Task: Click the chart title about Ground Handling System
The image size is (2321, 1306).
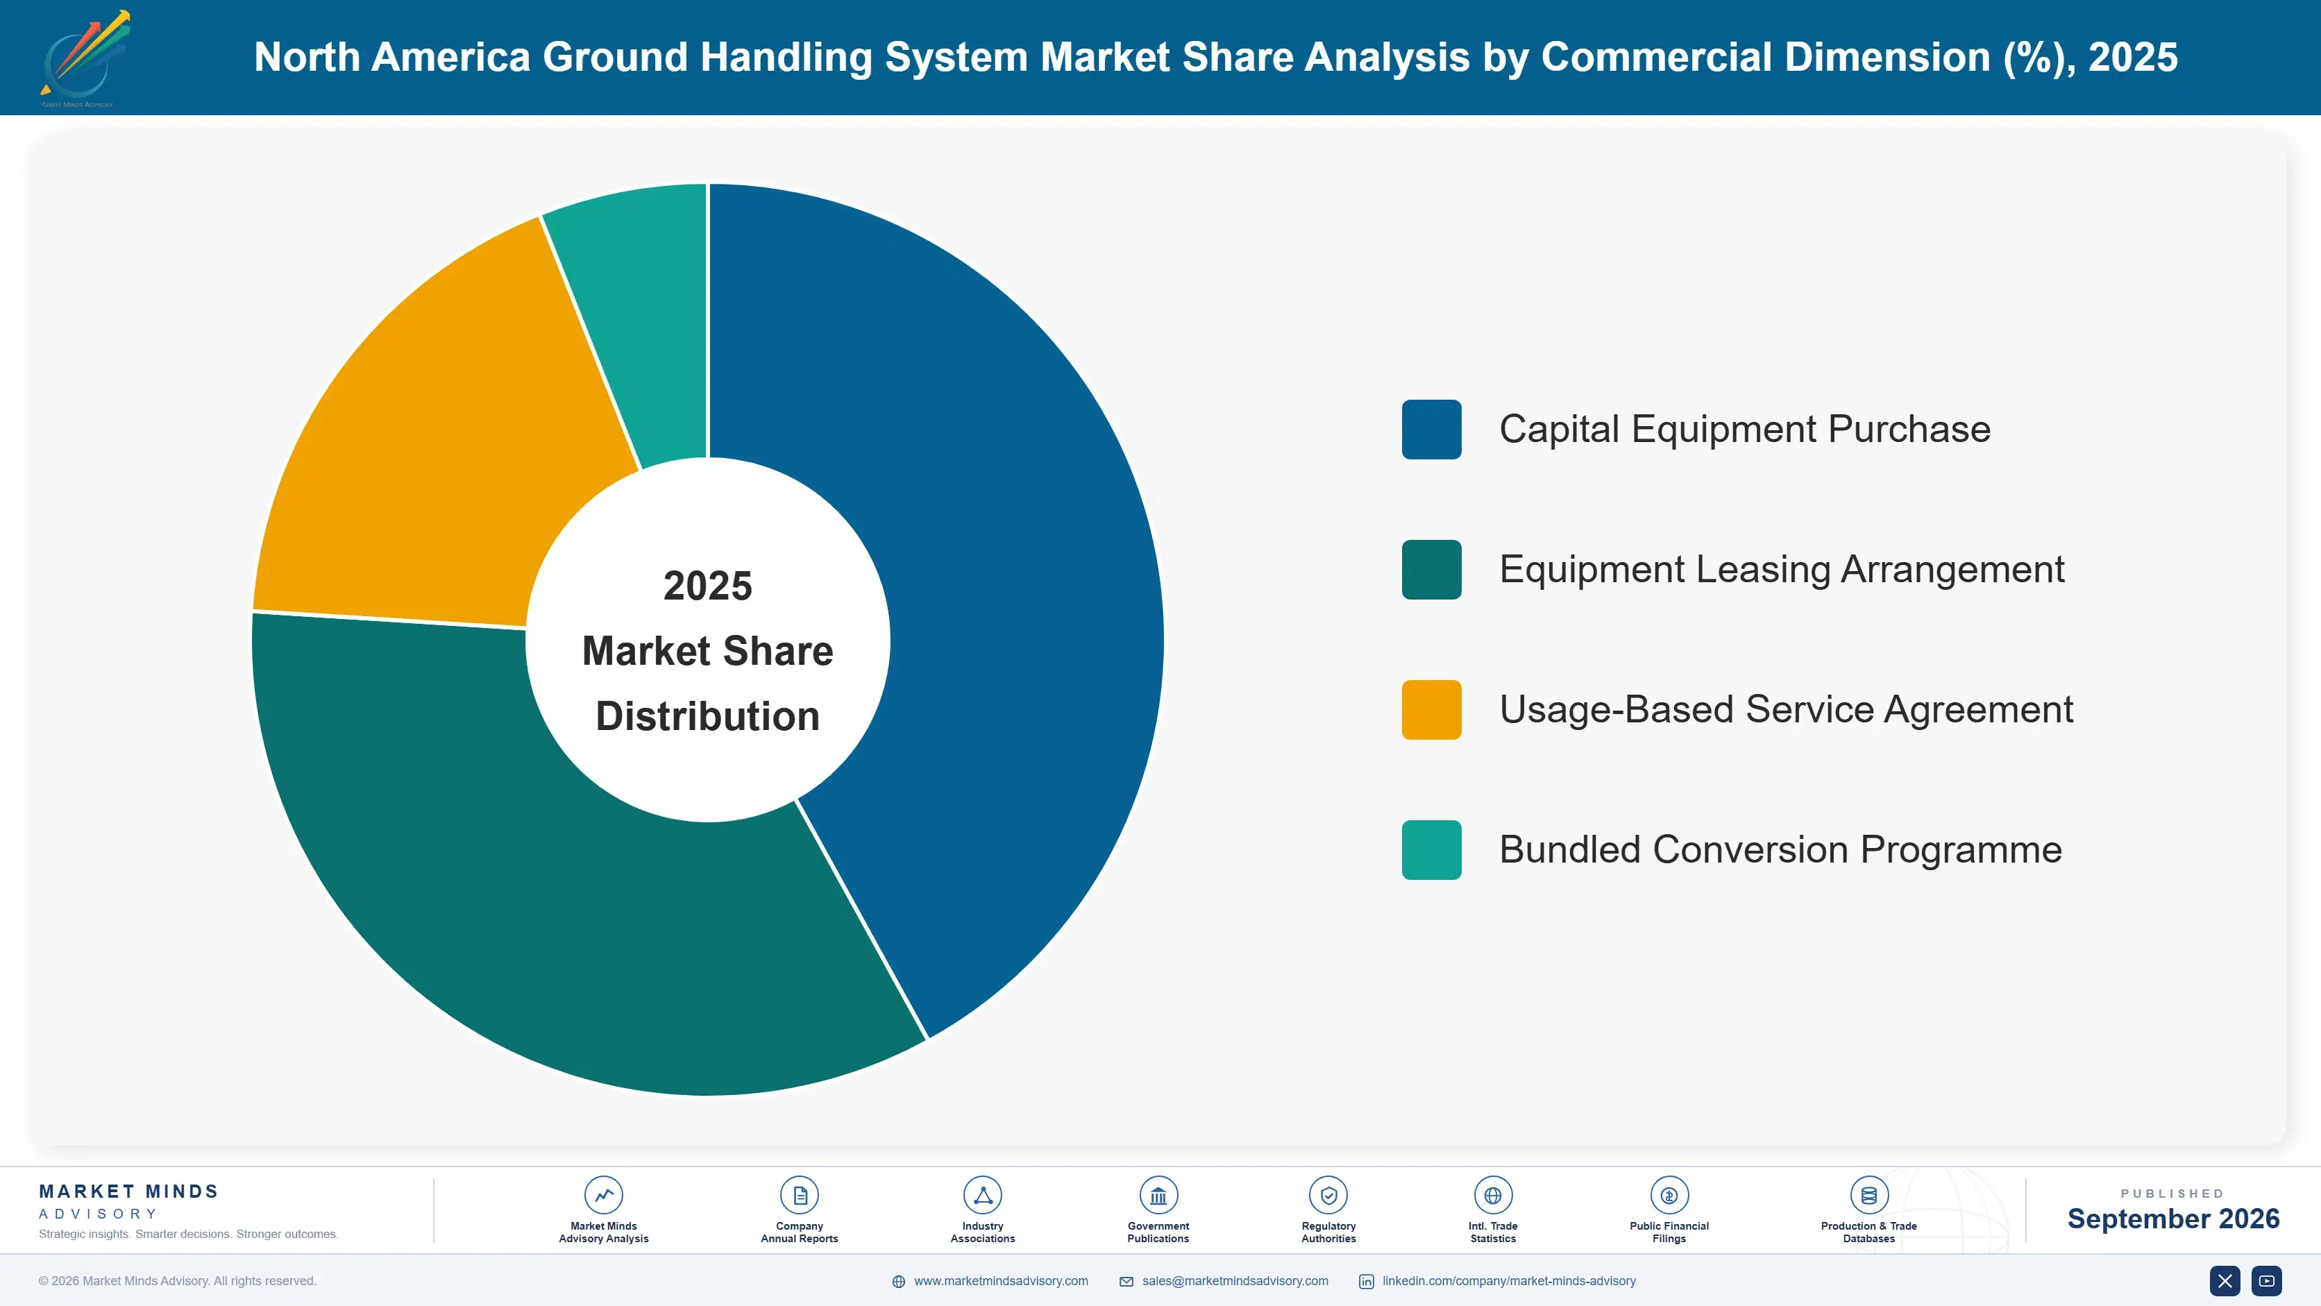Action: click(x=1215, y=58)
